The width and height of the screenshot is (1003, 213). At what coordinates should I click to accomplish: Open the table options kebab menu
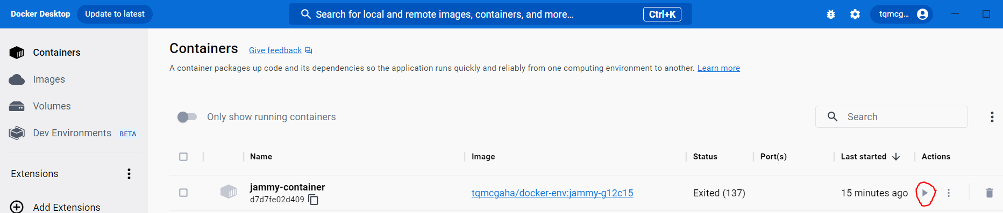pos(992,117)
